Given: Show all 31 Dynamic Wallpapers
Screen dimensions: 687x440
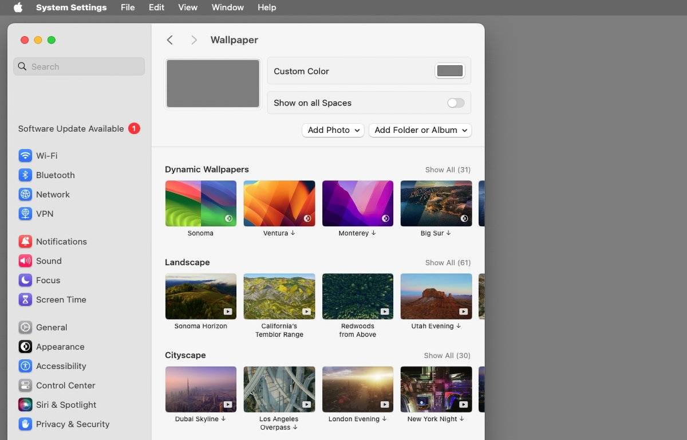Looking at the screenshot, I should click(x=448, y=170).
